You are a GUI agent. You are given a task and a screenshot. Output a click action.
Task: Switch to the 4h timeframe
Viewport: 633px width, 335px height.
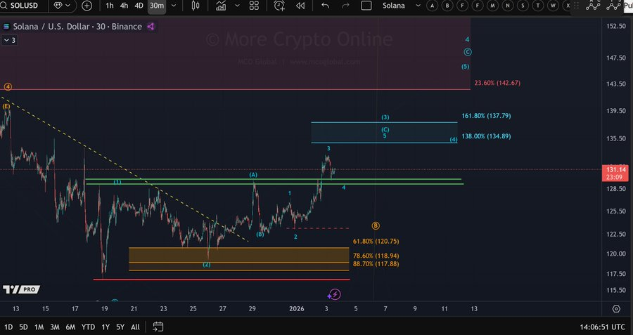124,6
